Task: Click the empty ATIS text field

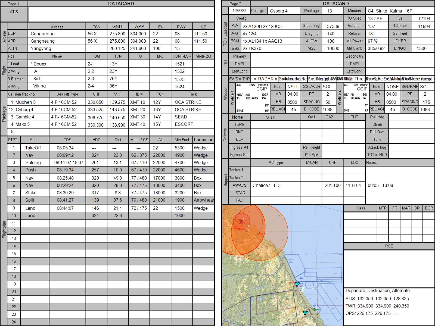Action: [121, 14]
